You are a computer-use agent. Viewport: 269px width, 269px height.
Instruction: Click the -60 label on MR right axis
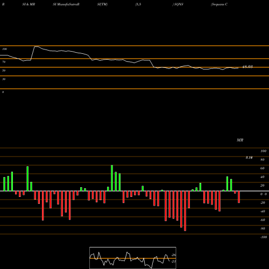coord(263,220)
